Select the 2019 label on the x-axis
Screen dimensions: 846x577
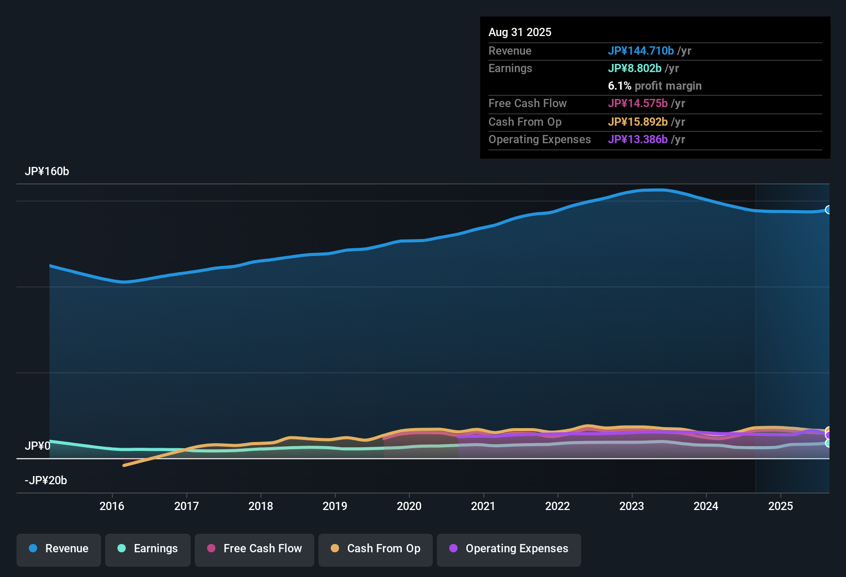coord(335,506)
